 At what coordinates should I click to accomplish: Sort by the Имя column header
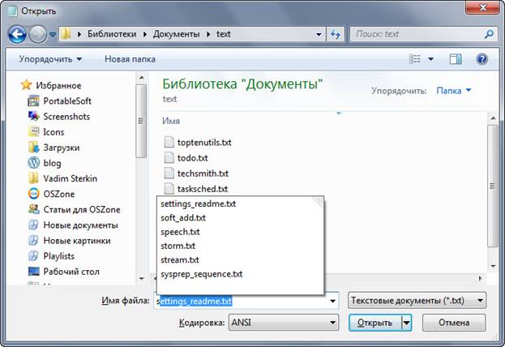point(171,121)
